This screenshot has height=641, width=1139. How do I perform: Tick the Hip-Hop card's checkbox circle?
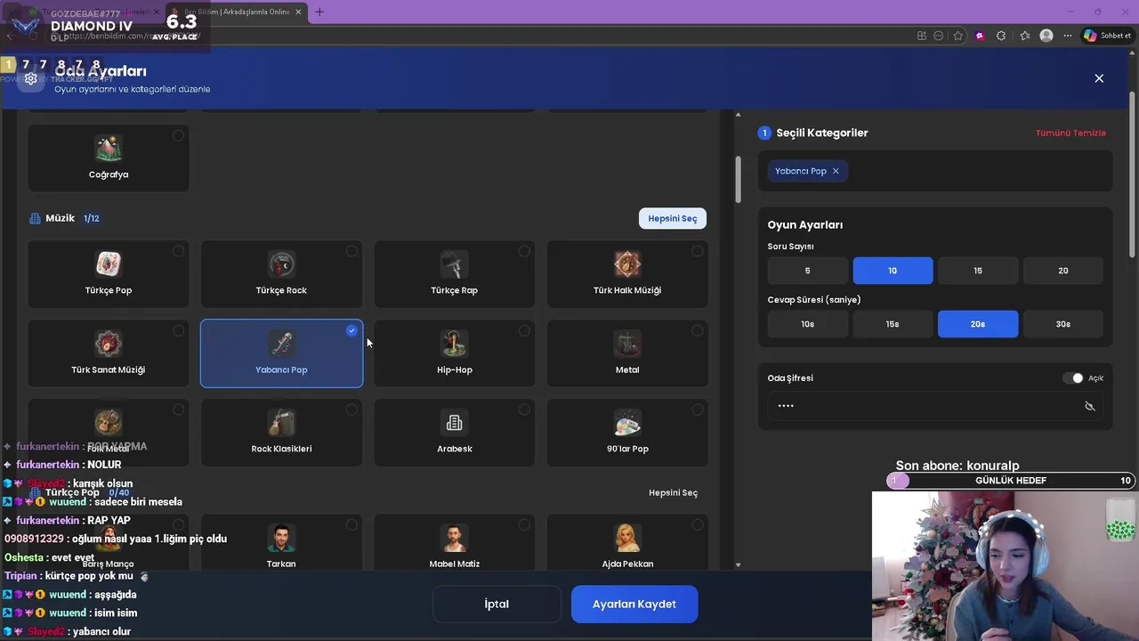pos(524,330)
